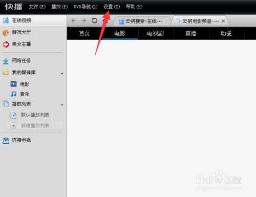Collapse the 我的媒体库 section arrow
Image resolution: width=256 pixels, height=197 pixels.
(x=62, y=74)
